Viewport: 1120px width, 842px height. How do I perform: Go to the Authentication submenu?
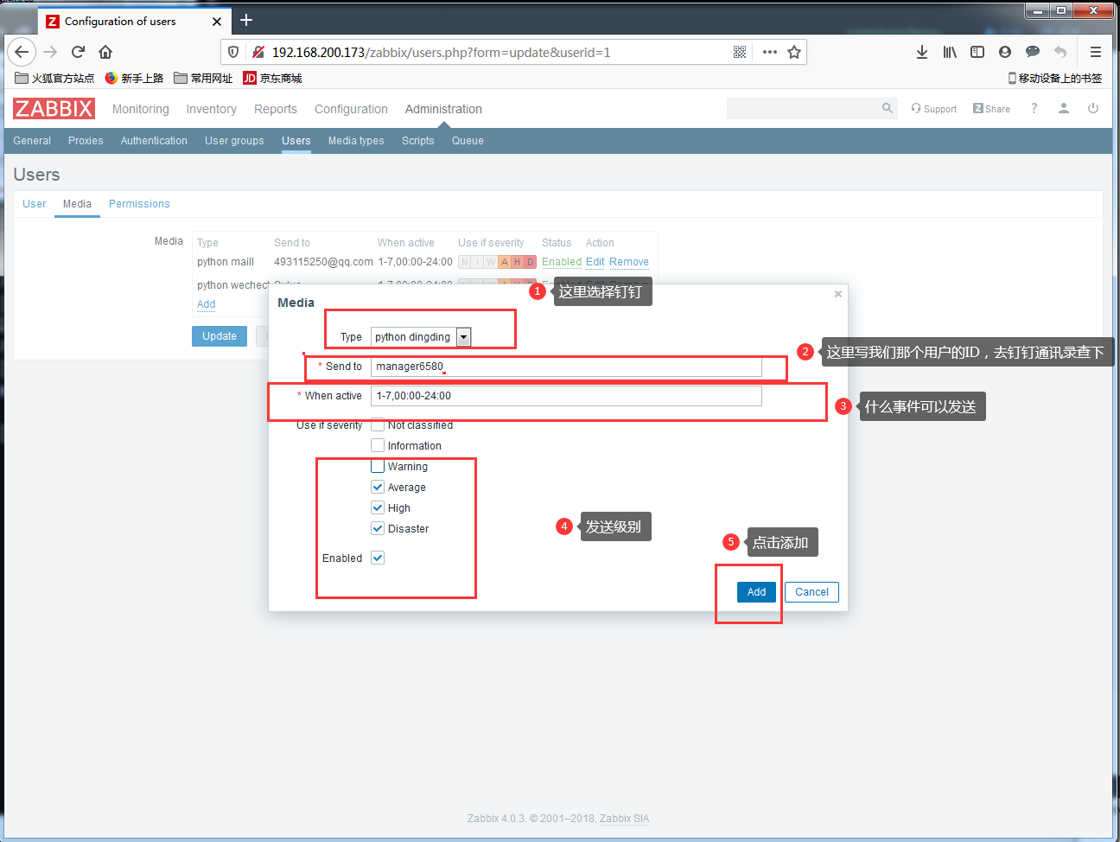154,141
